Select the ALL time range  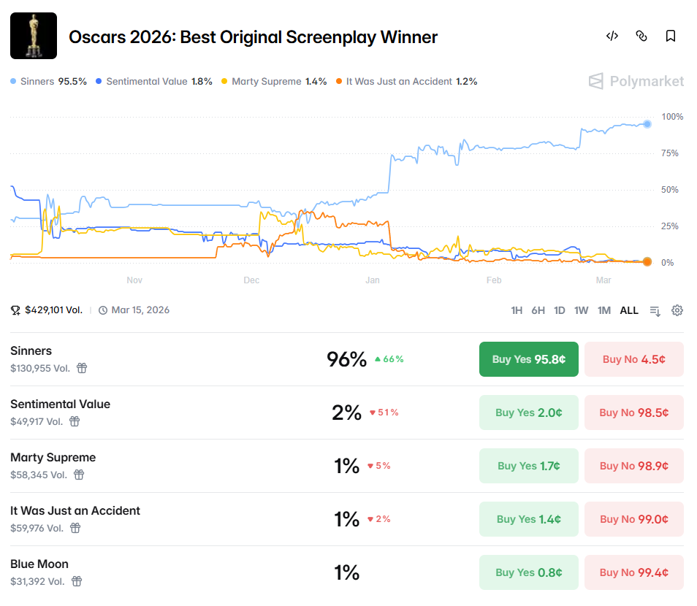[629, 310]
